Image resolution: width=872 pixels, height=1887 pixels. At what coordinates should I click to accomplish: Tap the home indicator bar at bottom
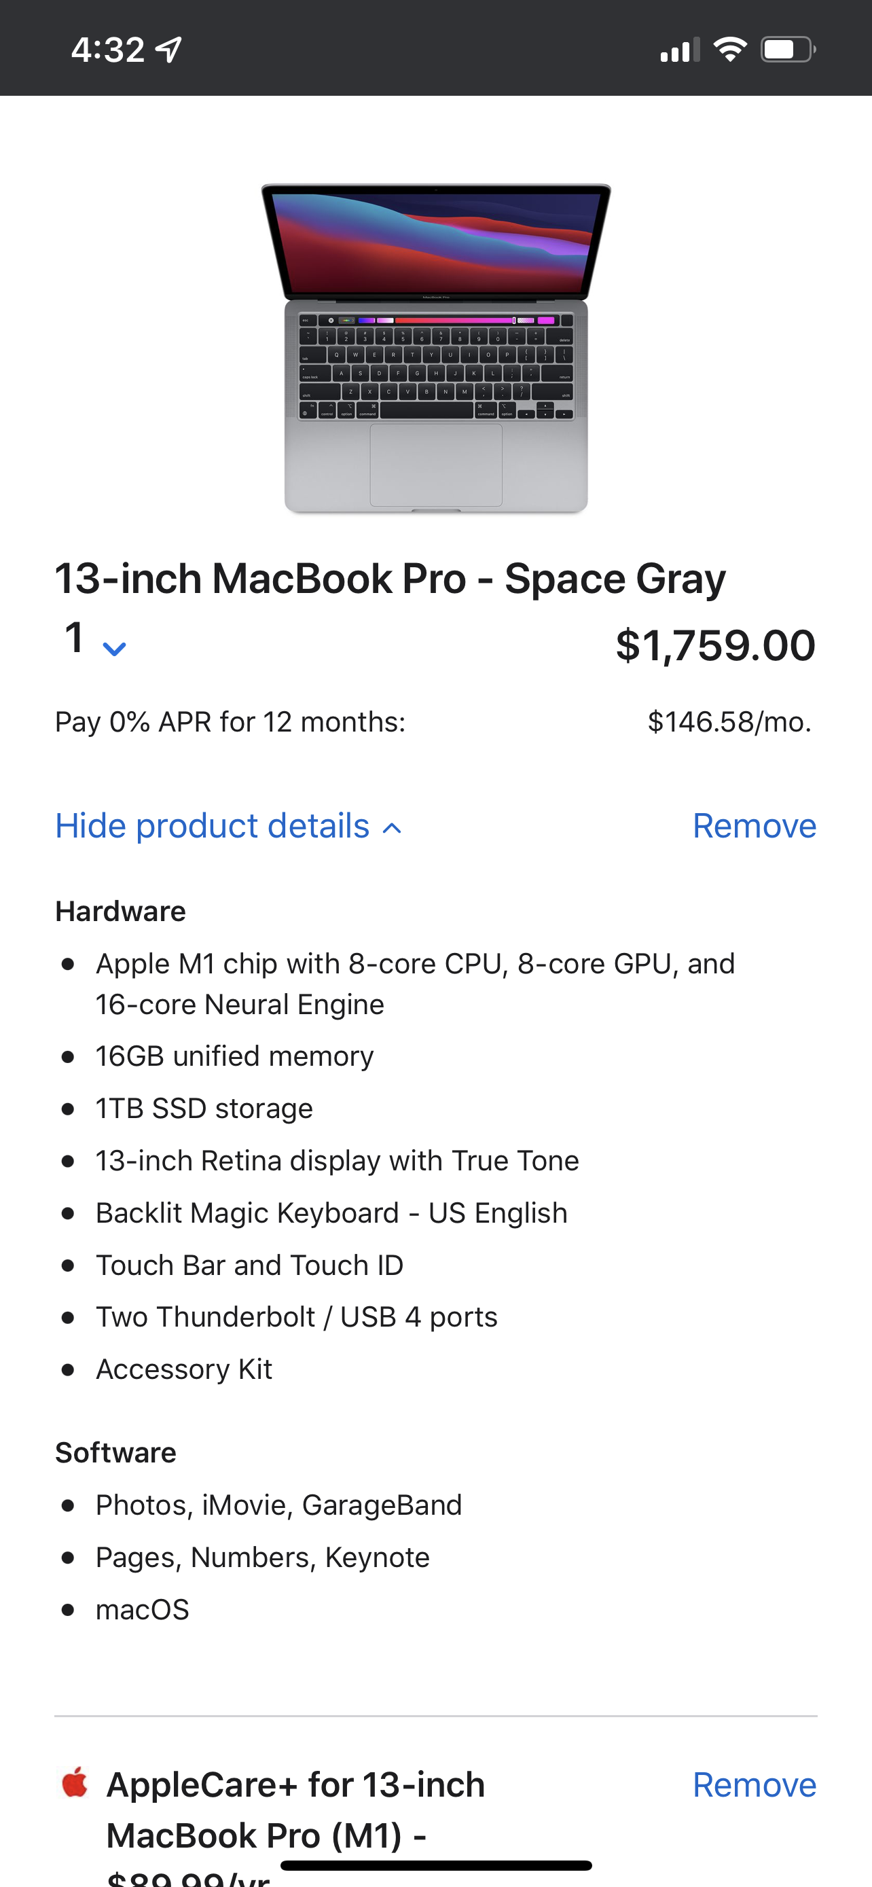coord(435,1866)
